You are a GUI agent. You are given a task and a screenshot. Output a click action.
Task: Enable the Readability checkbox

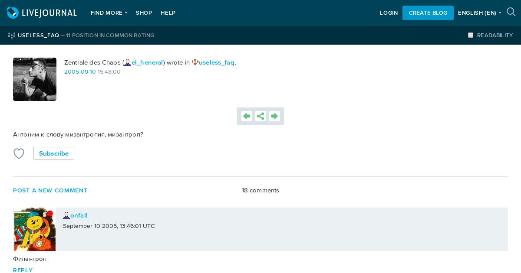pos(471,35)
